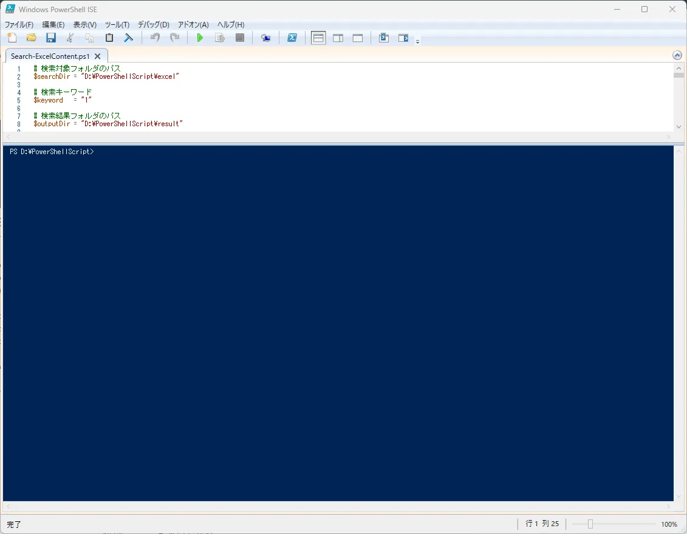Redo the last edit
The width and height of the screenshot is (687, 534).
tap(174, 38)
